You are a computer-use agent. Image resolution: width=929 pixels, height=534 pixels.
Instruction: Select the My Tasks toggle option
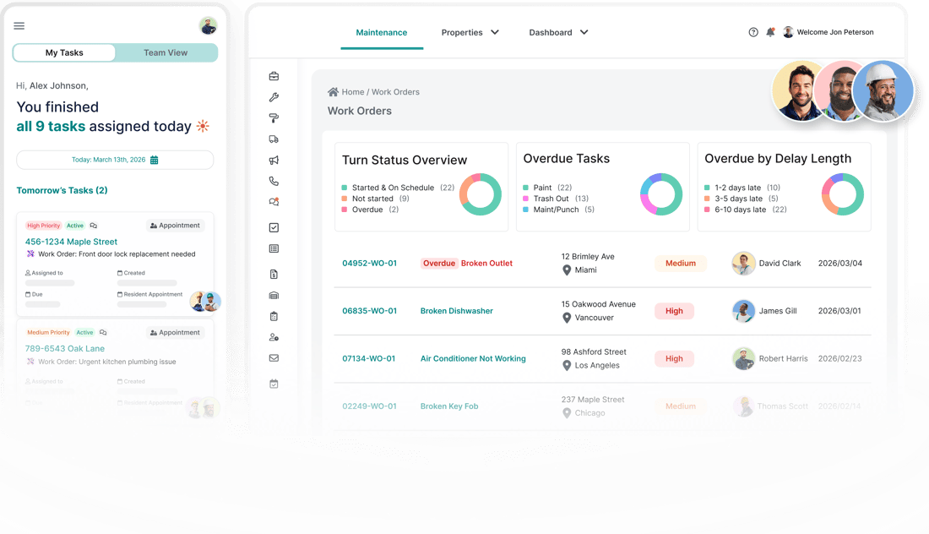pos(64,52)
